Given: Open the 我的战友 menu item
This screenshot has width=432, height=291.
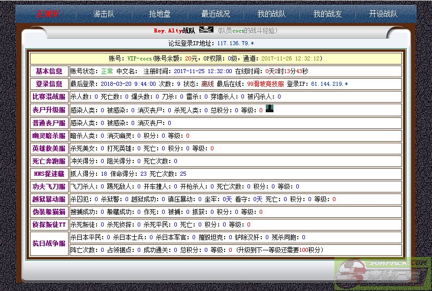Looking at the screenshot, I should click(327, 14).
